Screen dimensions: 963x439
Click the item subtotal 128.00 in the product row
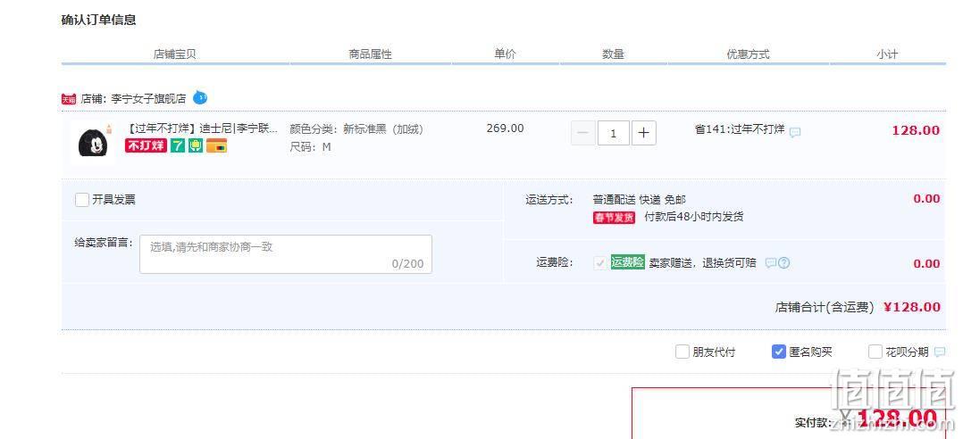tap(916, 130)
